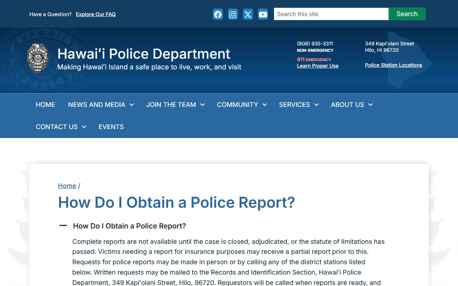Open the Police Station Locations link
This screenshot has height=286, width=458.
394,65
